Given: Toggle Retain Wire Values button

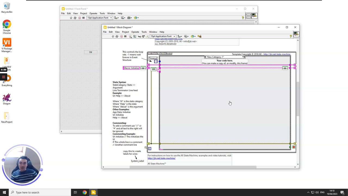Looking at the screenshot, I should click(x=135, y=36).
